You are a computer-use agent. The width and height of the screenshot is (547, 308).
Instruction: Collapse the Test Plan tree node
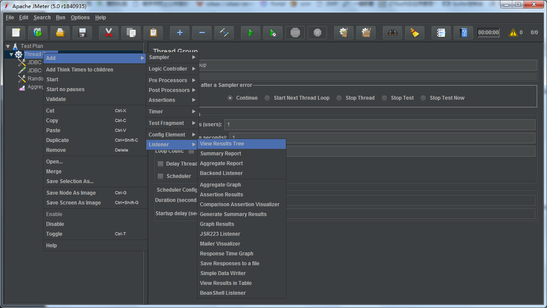coord(8,46)
